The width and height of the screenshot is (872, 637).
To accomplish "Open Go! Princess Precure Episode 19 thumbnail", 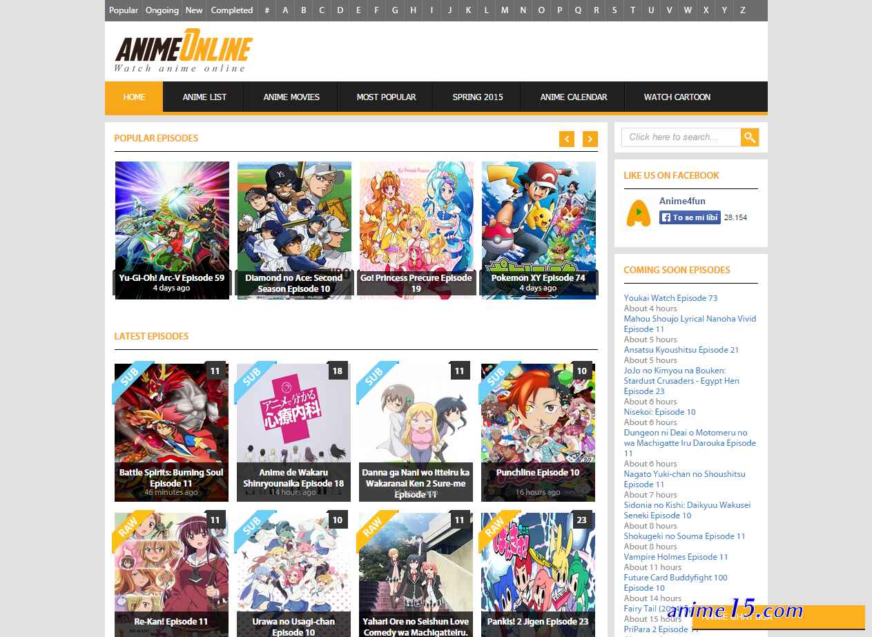I will pos(416,231).
